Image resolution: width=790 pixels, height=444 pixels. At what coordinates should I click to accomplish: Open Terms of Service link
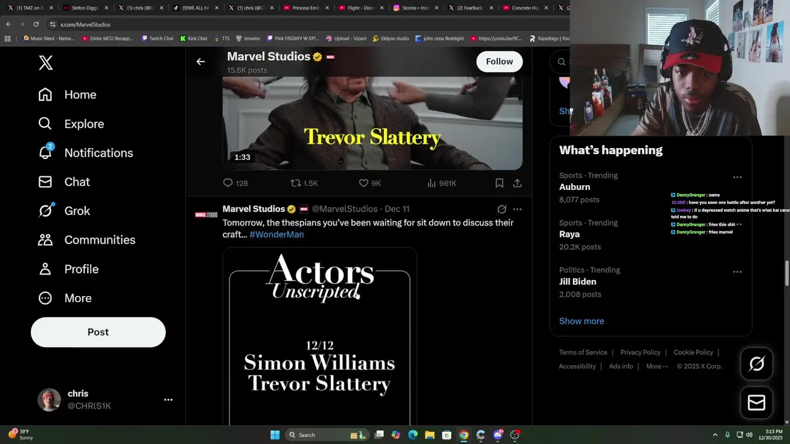point(583,352)
